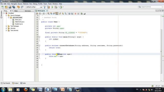This screenshot has width=164, height=92.
Task: Click the Toggle Bookmark editor icon
Action: pos(66,14)
